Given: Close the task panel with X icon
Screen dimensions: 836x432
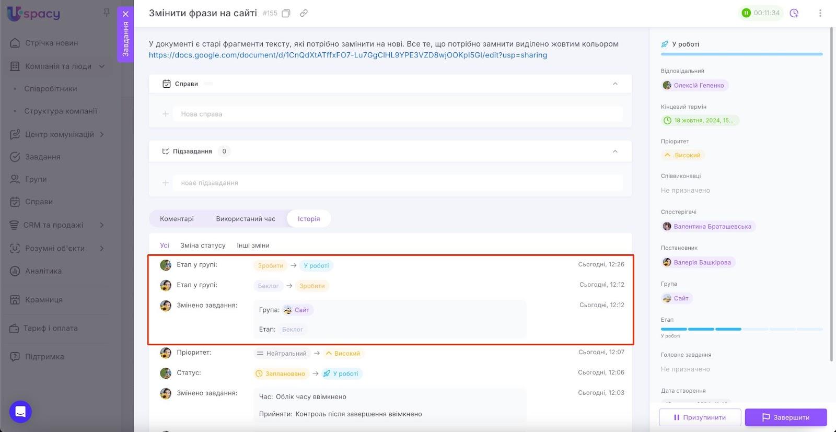Looking at the screenshot, I should [125, 14].
